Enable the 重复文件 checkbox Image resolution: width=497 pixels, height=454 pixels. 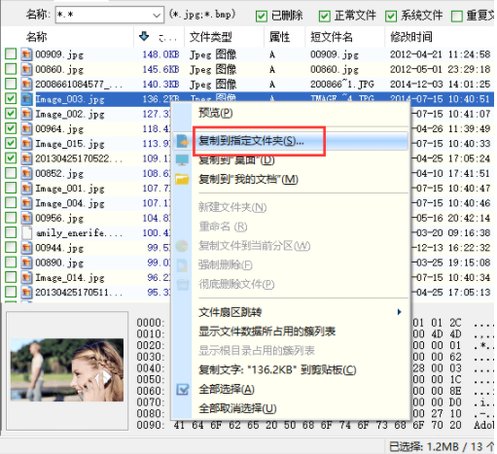[x=457, y=16]
